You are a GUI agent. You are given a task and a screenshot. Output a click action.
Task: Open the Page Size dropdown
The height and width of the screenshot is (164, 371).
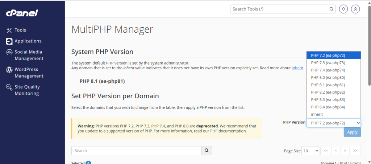click(x=311, y=151)
